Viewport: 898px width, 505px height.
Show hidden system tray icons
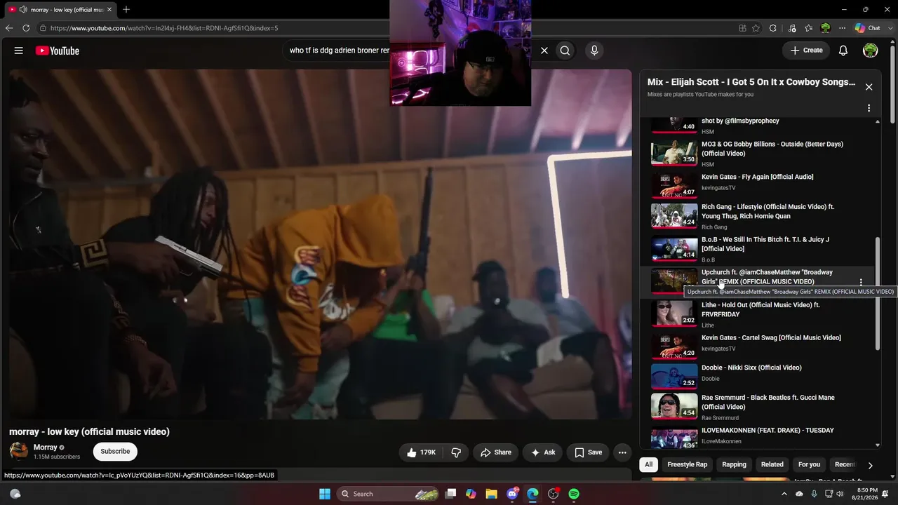[786, 494]
